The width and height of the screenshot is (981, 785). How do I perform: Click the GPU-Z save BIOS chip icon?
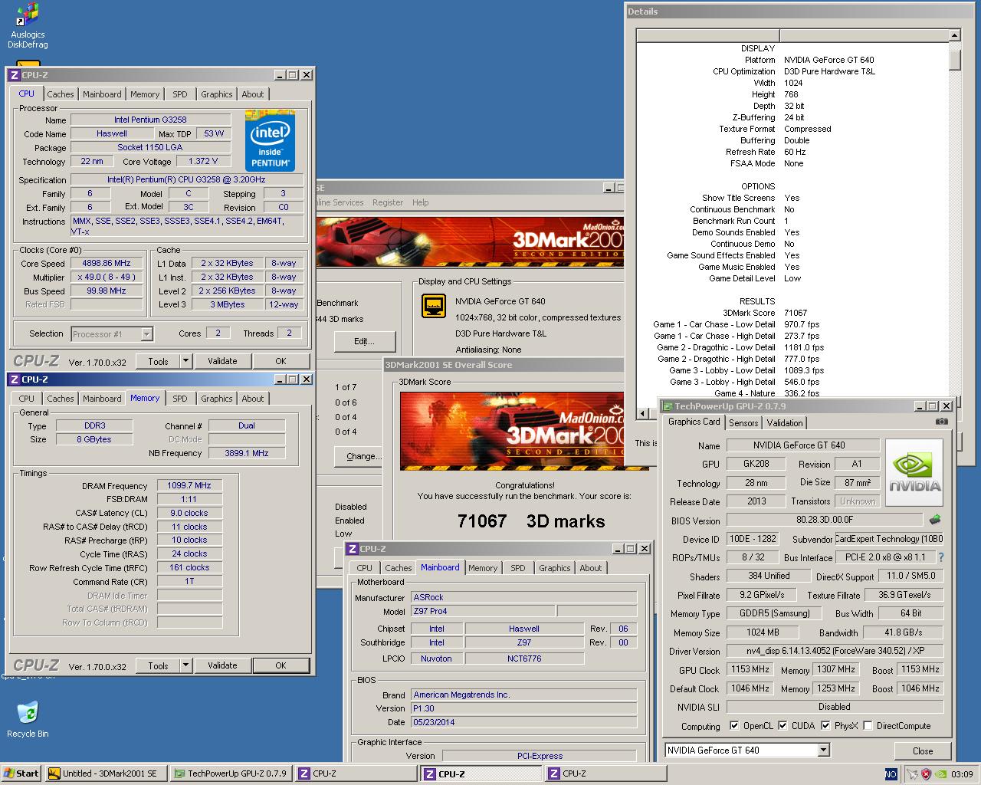point(935,520)
